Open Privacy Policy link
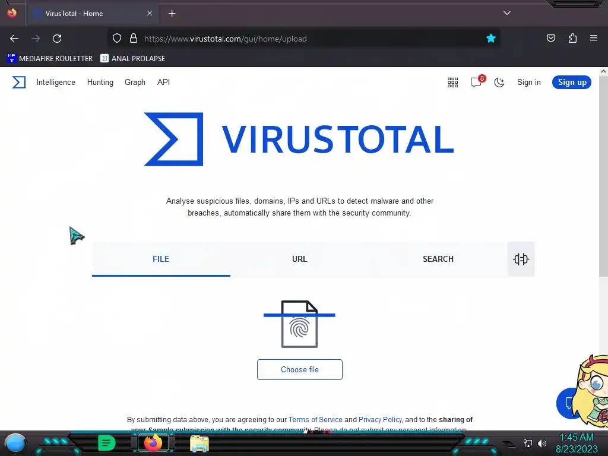608x456 pixels. pos(380,420)
